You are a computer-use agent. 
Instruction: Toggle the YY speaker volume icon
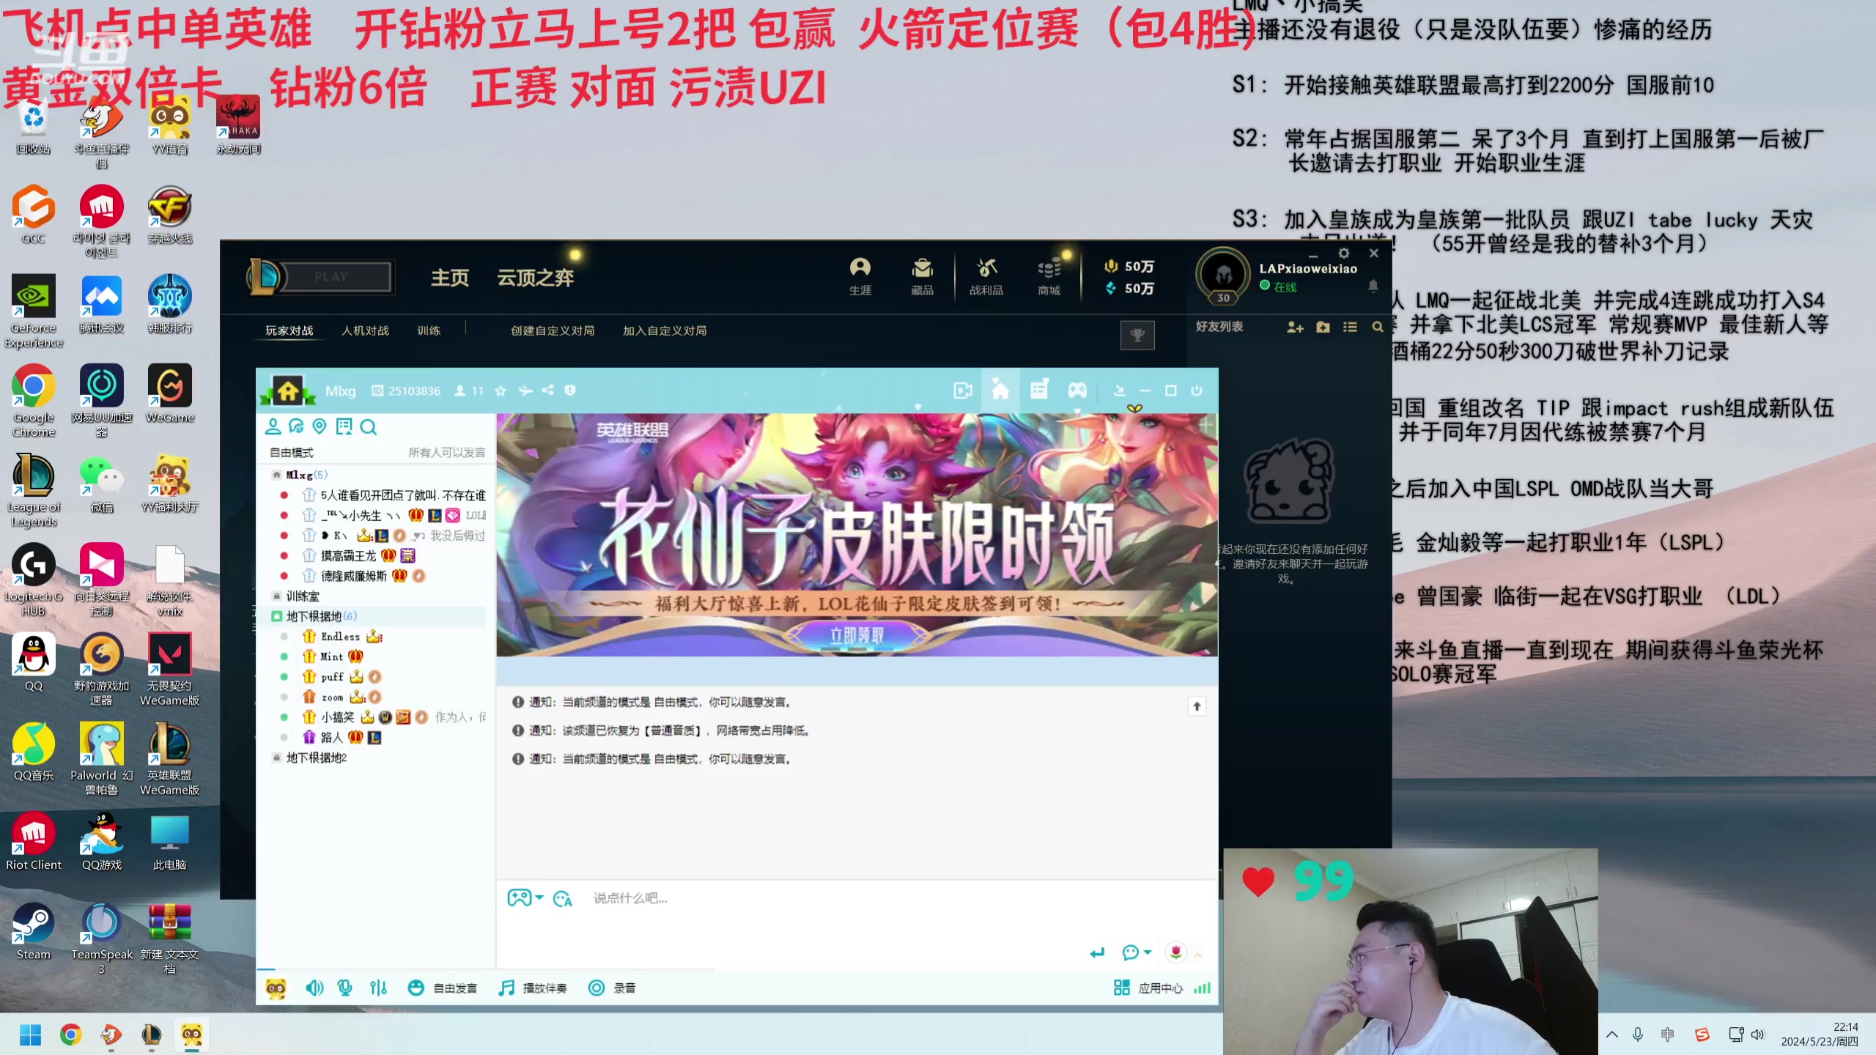tap(314, 988)
